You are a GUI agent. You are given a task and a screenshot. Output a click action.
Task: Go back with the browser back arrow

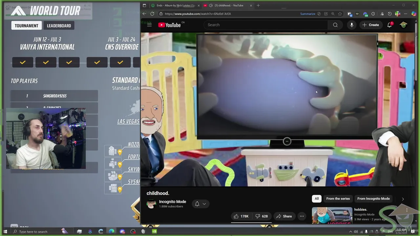(x=144, y=14)
